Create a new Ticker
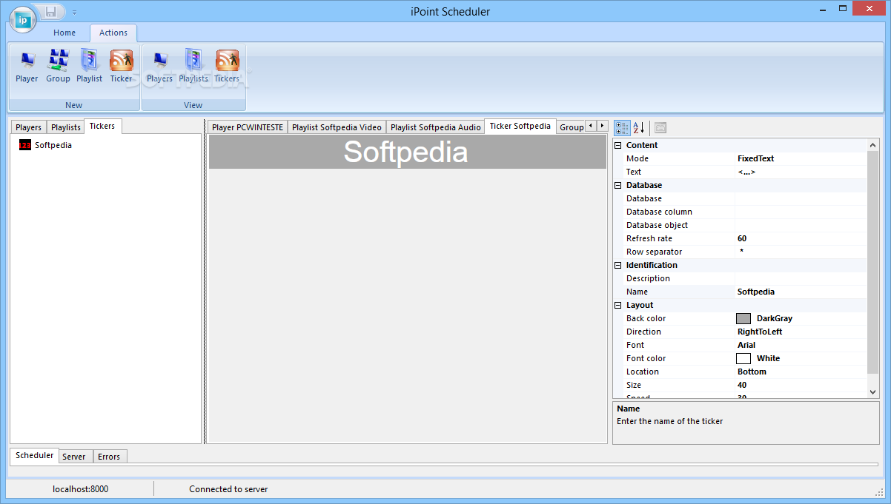This screenshot has height=504, width=891. pos(122,66)
